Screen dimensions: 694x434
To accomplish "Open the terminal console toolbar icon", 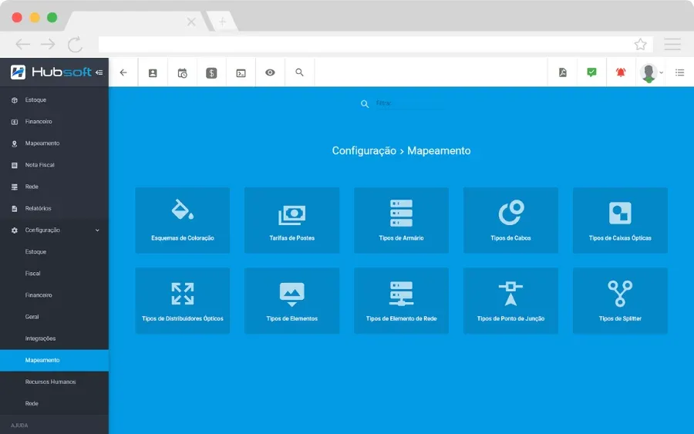I will [x=241, y=73].
